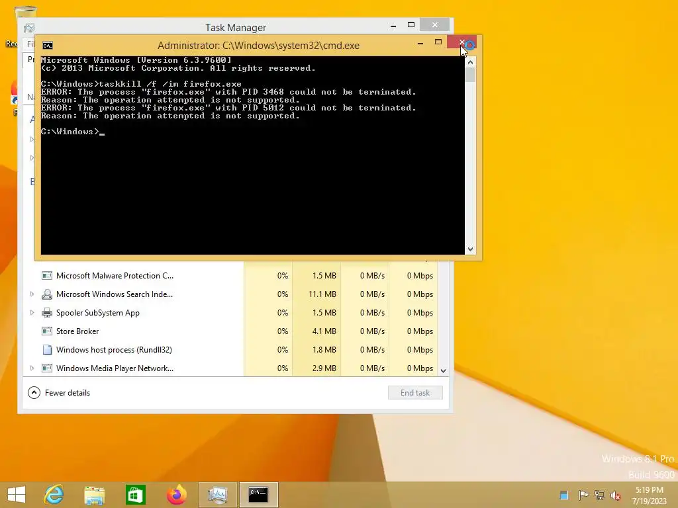Click the cmd.exe window title text

click(259, 46)
